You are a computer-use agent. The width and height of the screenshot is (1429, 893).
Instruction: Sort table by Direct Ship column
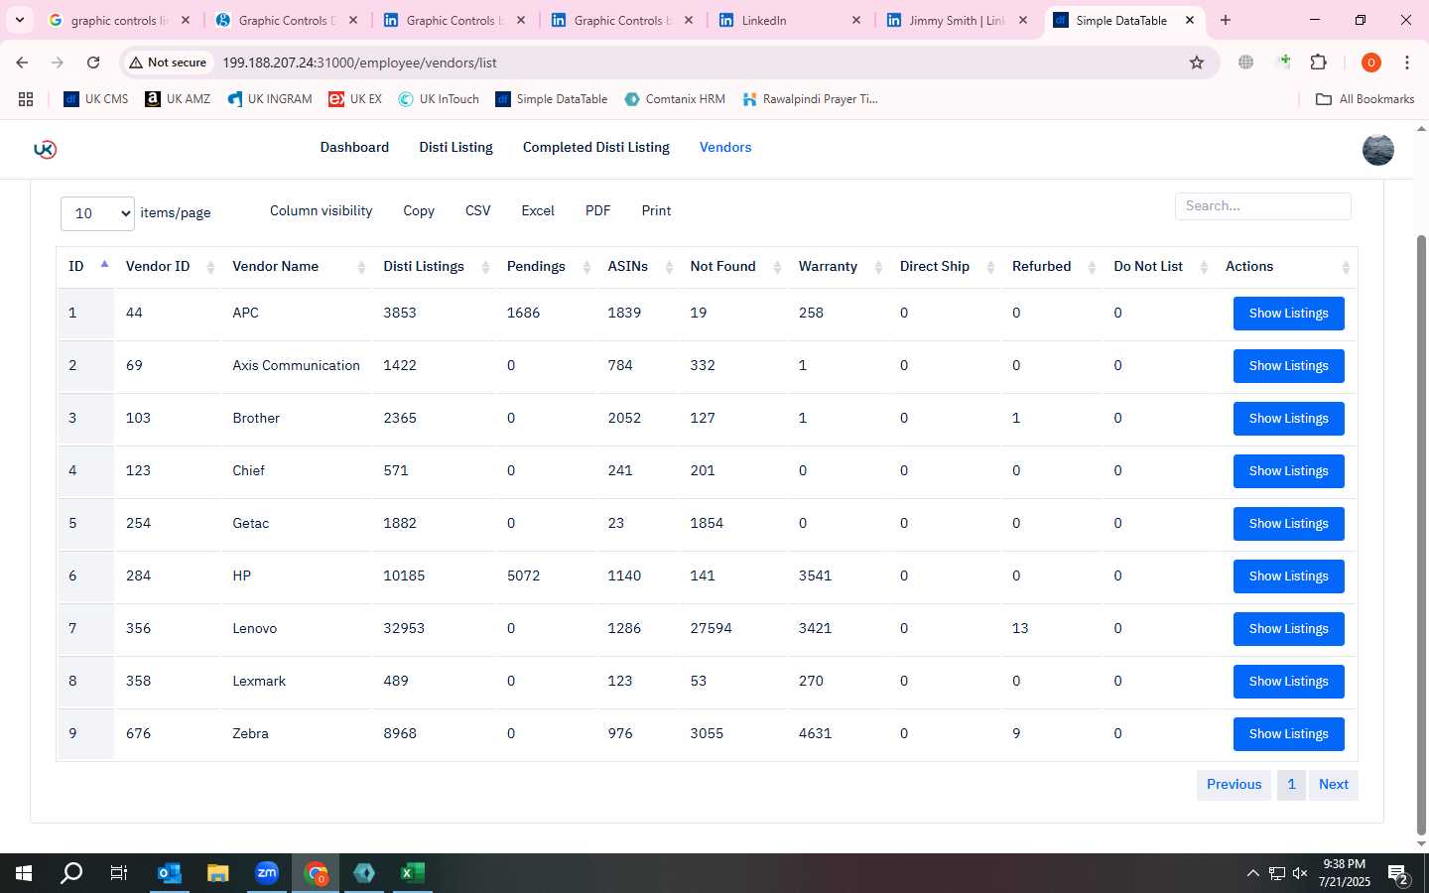click(x=945, y=266)
